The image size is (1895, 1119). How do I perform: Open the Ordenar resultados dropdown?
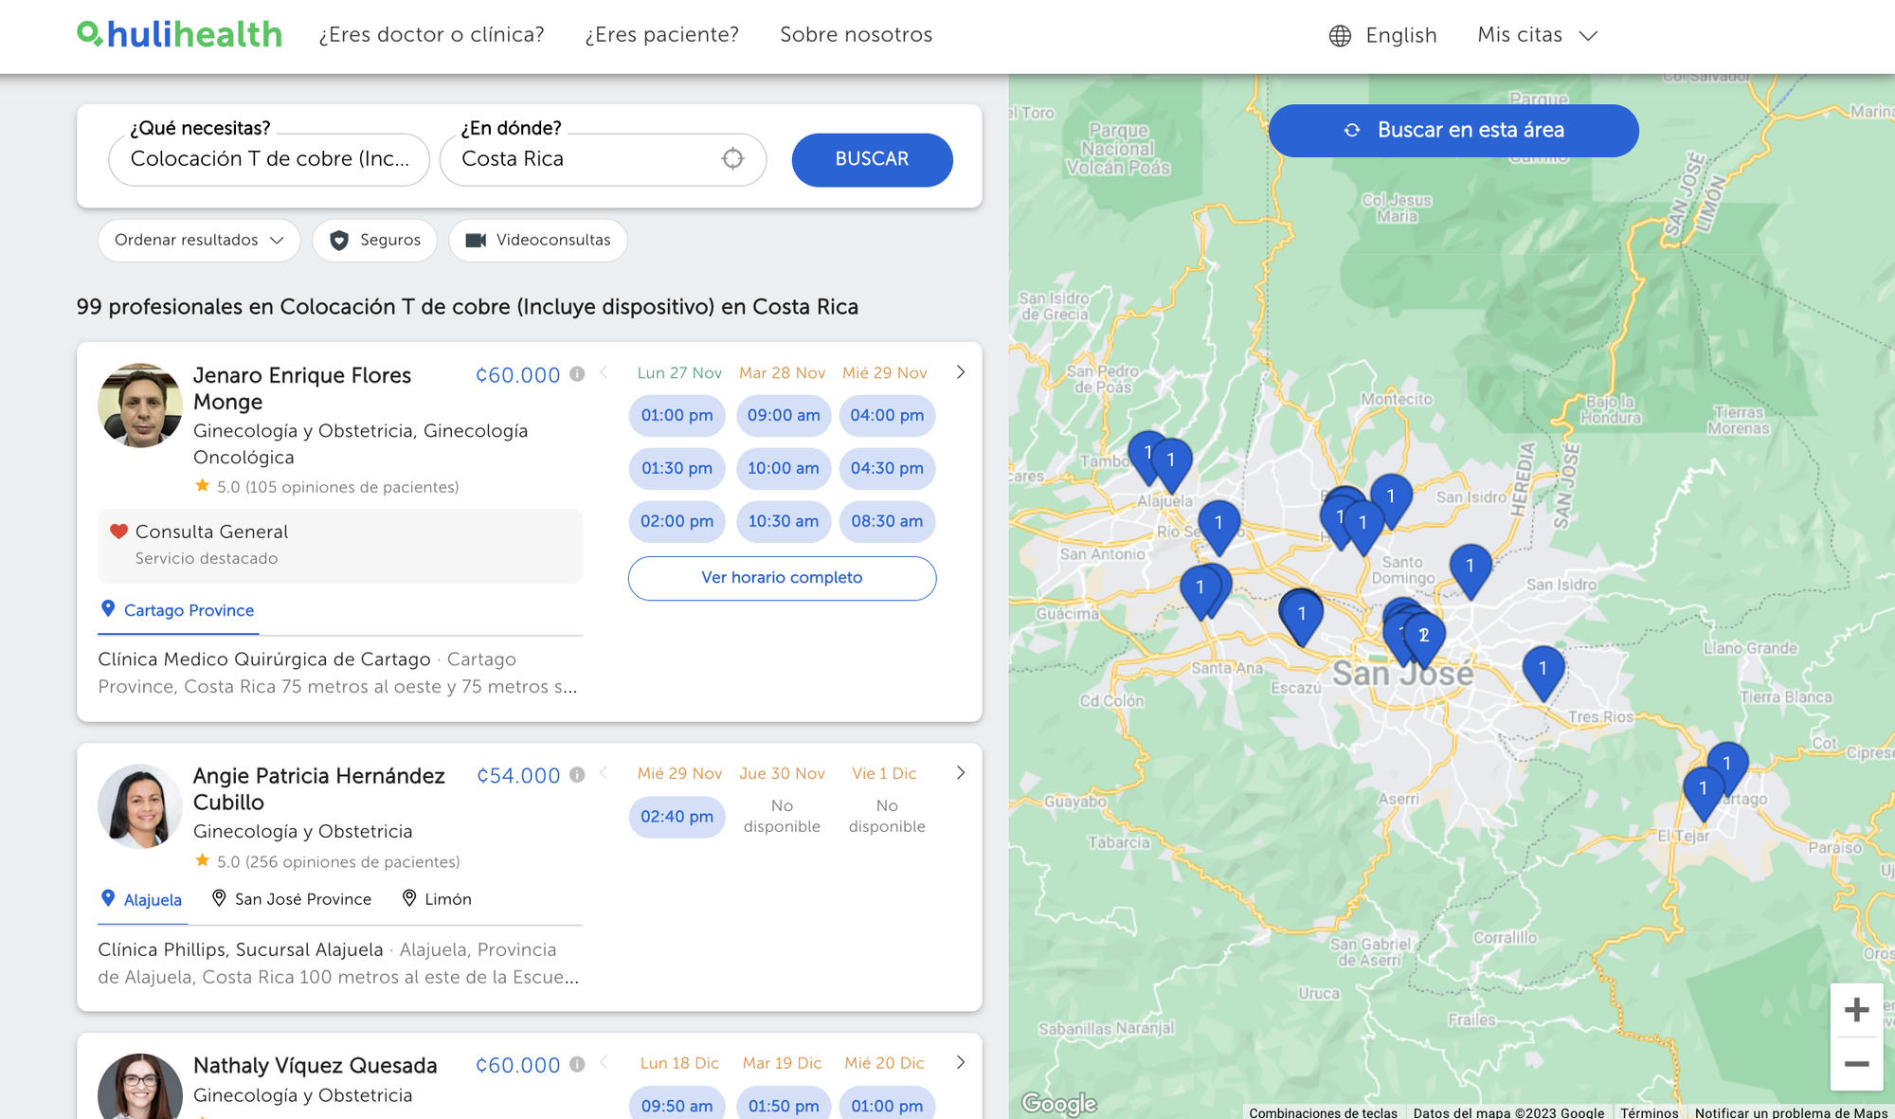click(199, 241)
